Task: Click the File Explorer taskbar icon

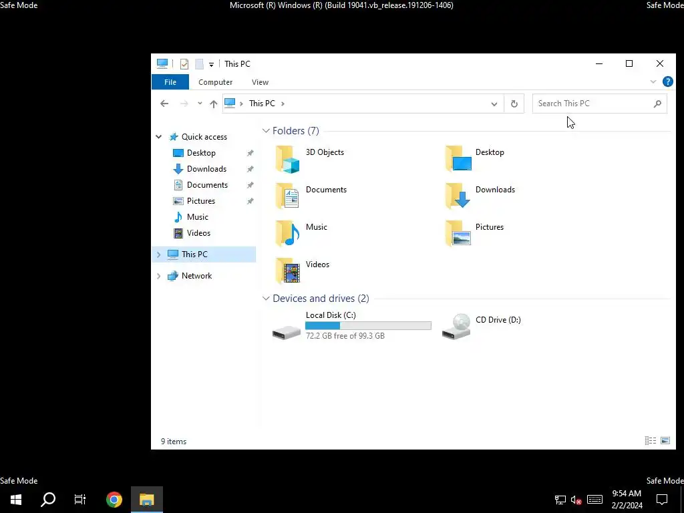Action: 147,500
